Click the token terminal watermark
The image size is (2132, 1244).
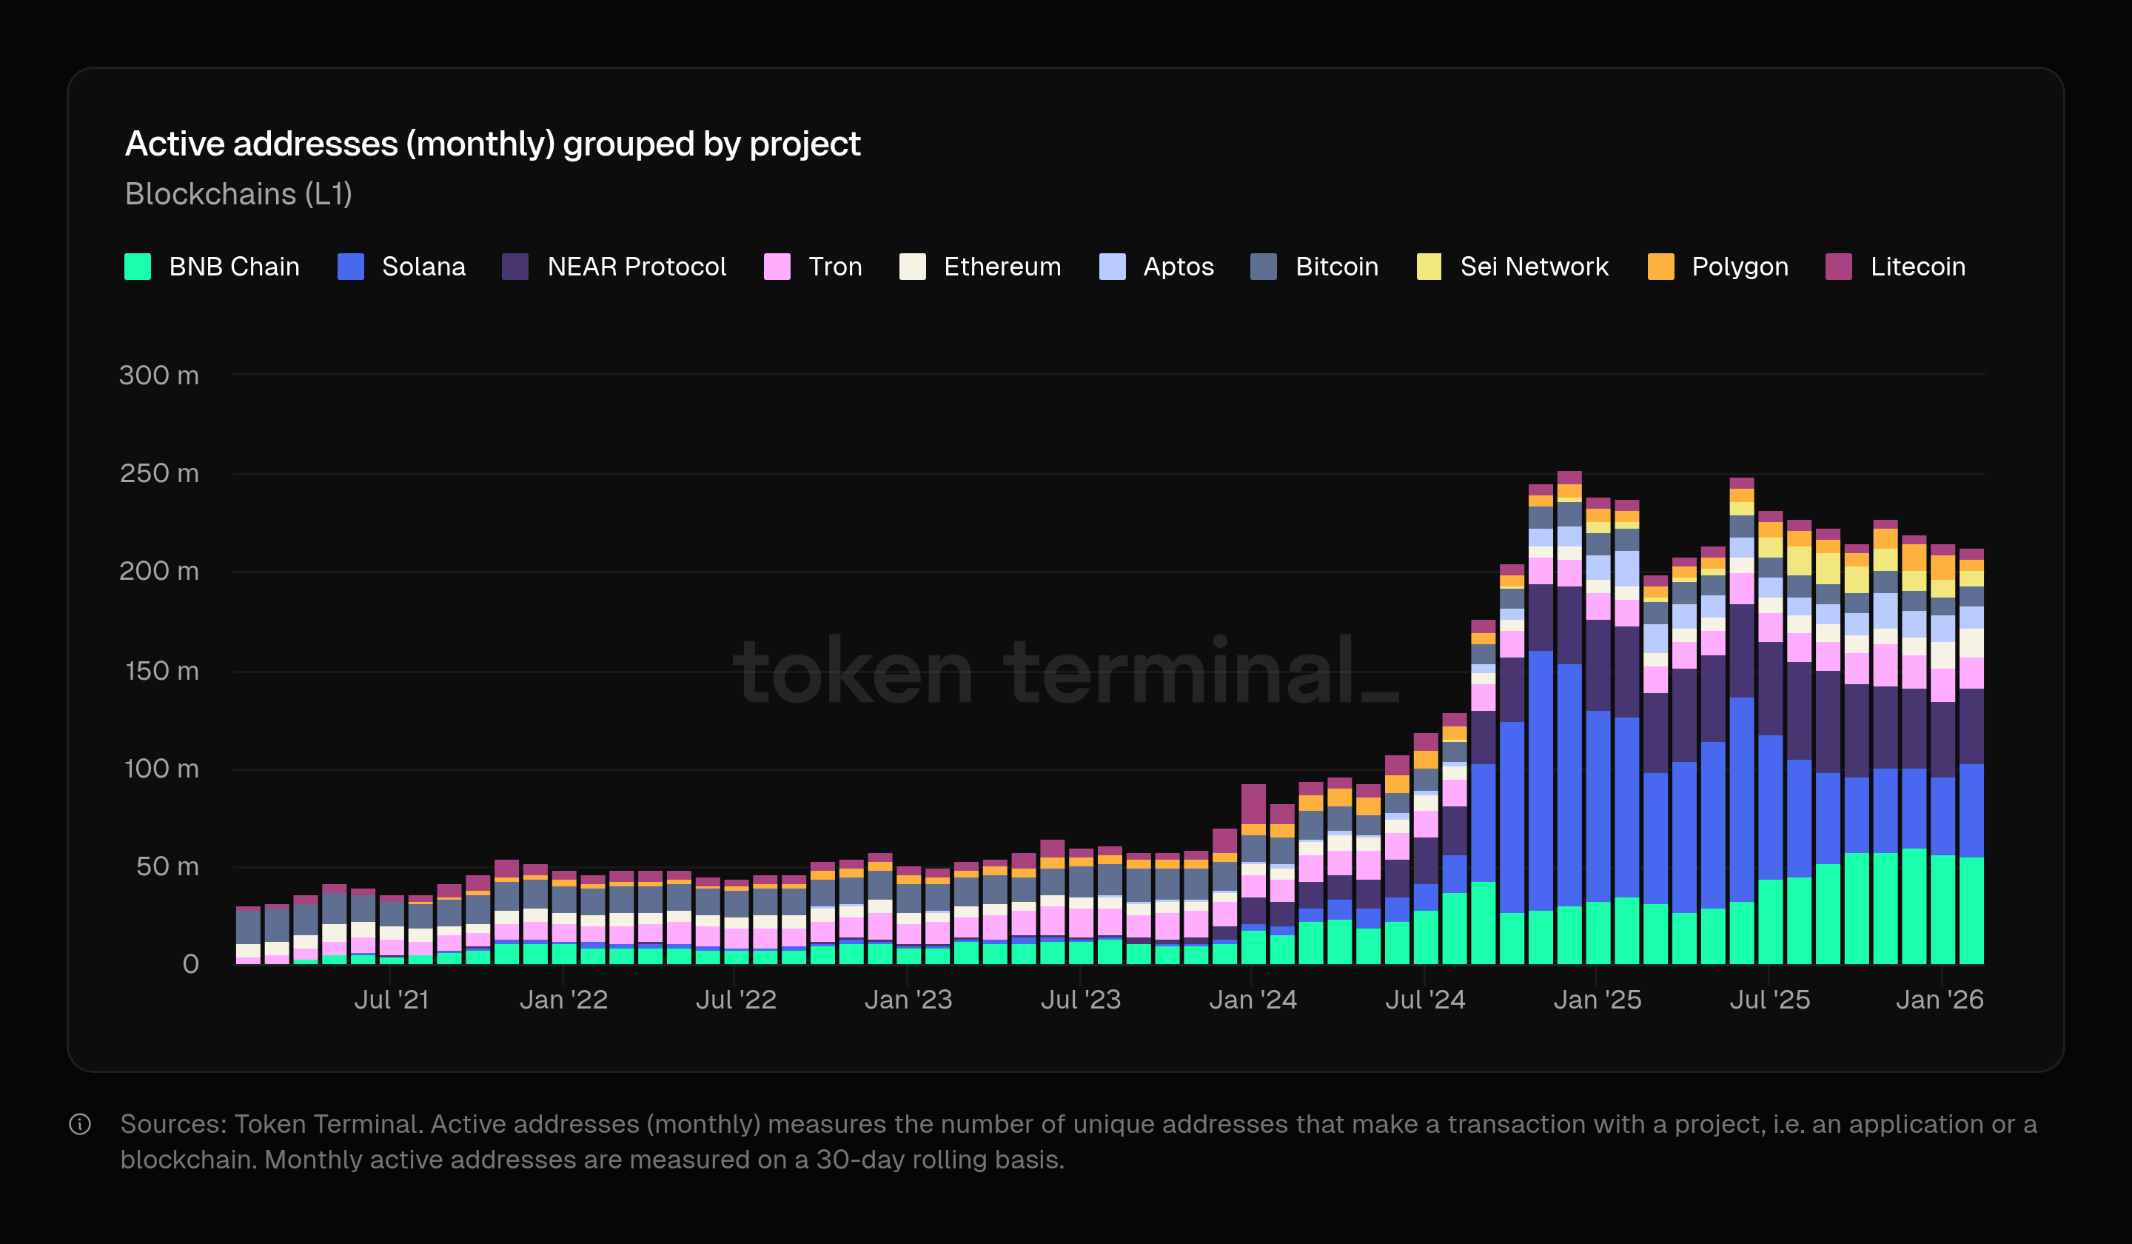click(x=1065, y=671)
